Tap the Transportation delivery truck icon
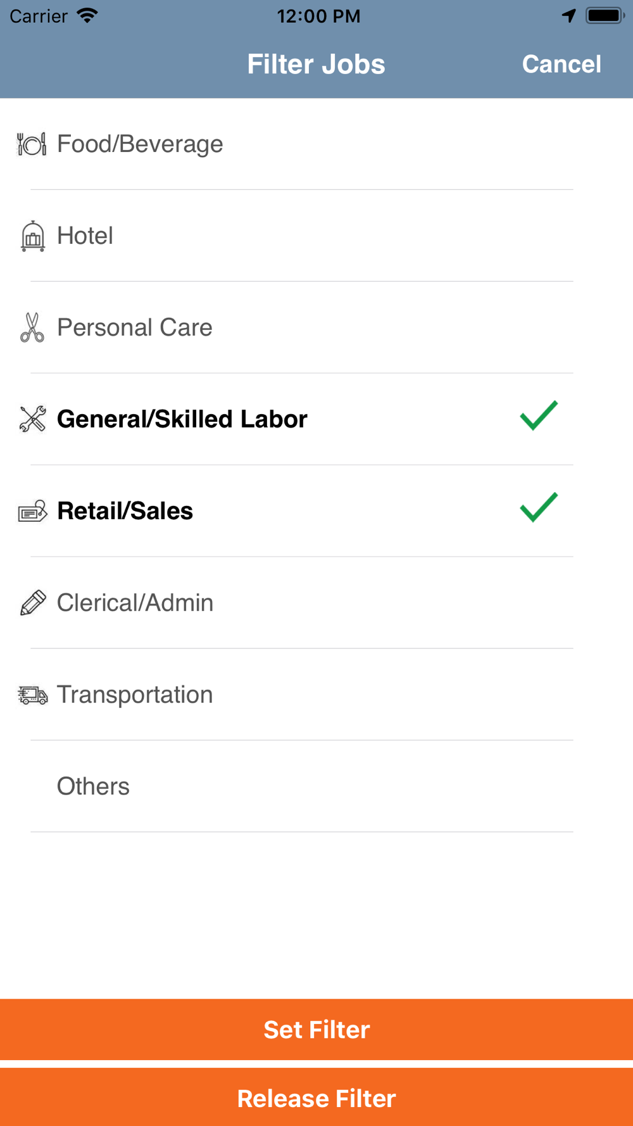 32,695
